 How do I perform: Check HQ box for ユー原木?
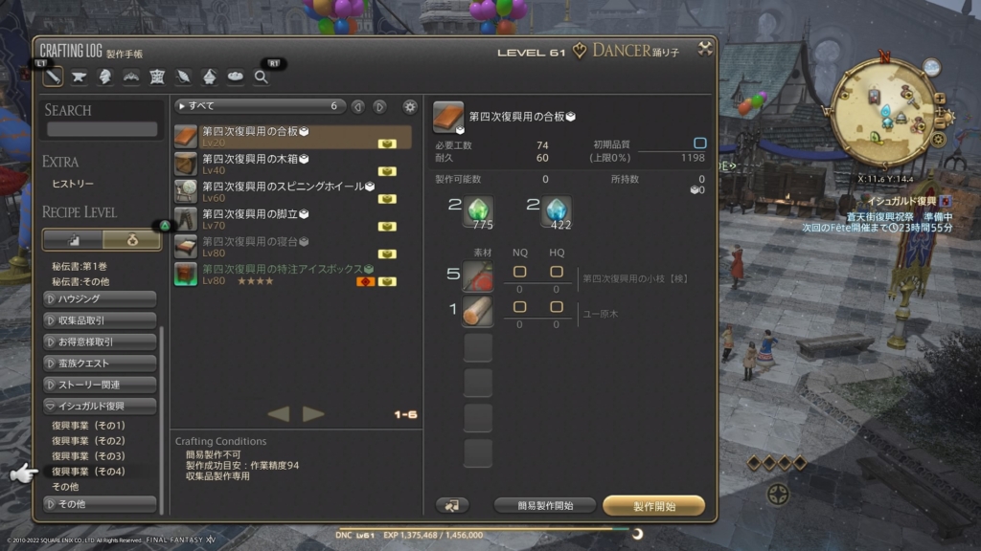click(556, 307)
